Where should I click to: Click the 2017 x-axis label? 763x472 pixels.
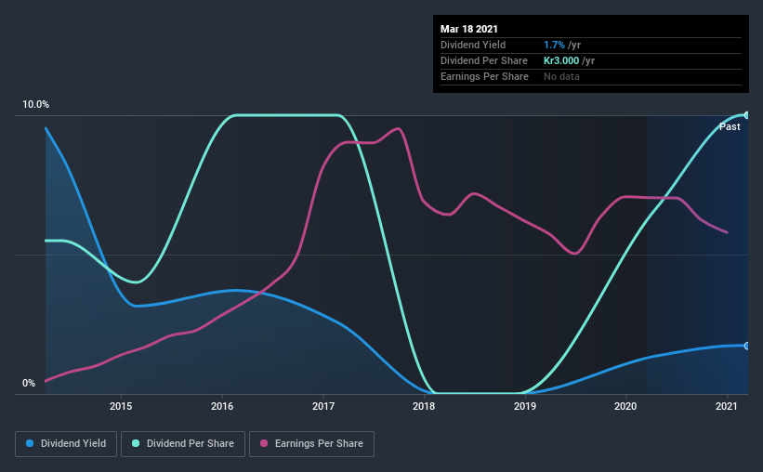pyautogui.click(x=323, y=406)
